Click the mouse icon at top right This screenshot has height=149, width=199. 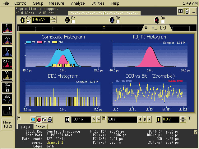coord(187,11)
